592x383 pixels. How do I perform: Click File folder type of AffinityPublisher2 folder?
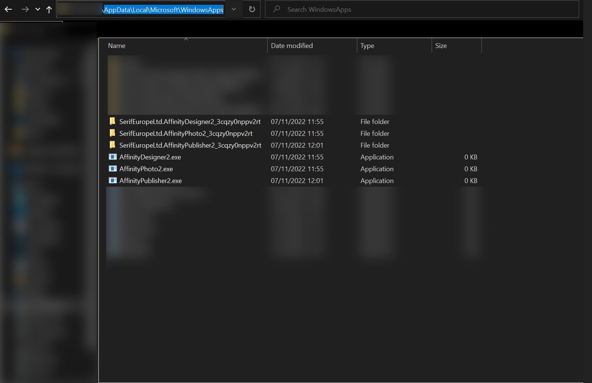pos(375,145)
